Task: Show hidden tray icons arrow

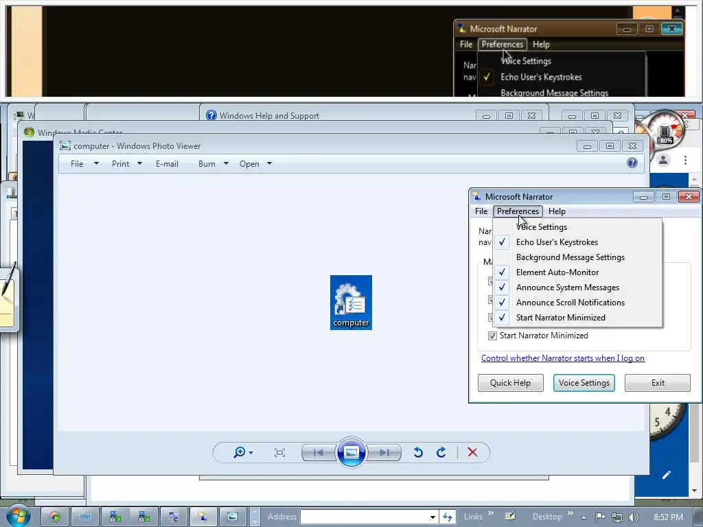Action: pos(584,517)
